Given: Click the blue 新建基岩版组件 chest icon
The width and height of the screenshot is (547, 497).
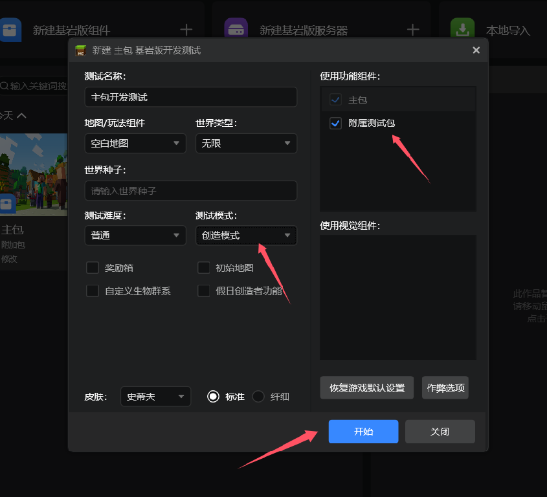Looking at the screenshot, I should point(10,30).
